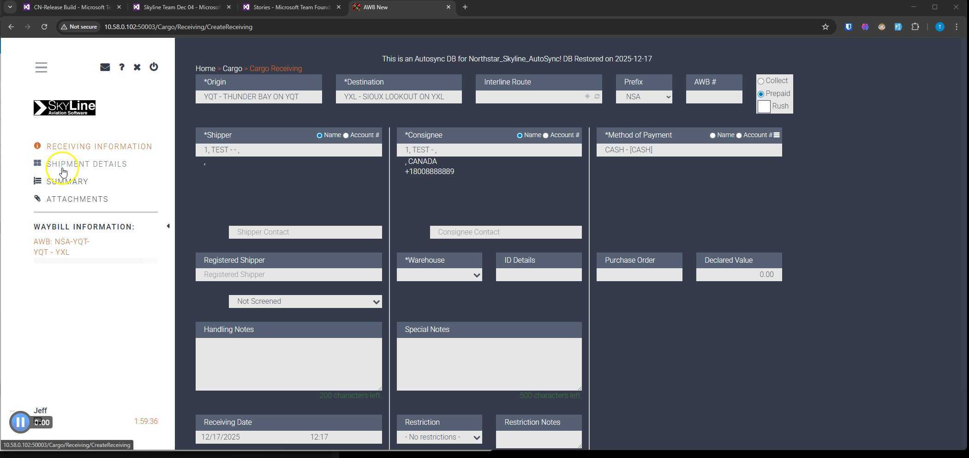
Task: Open the hamburger sidebar menu
Action: point(41,67)
